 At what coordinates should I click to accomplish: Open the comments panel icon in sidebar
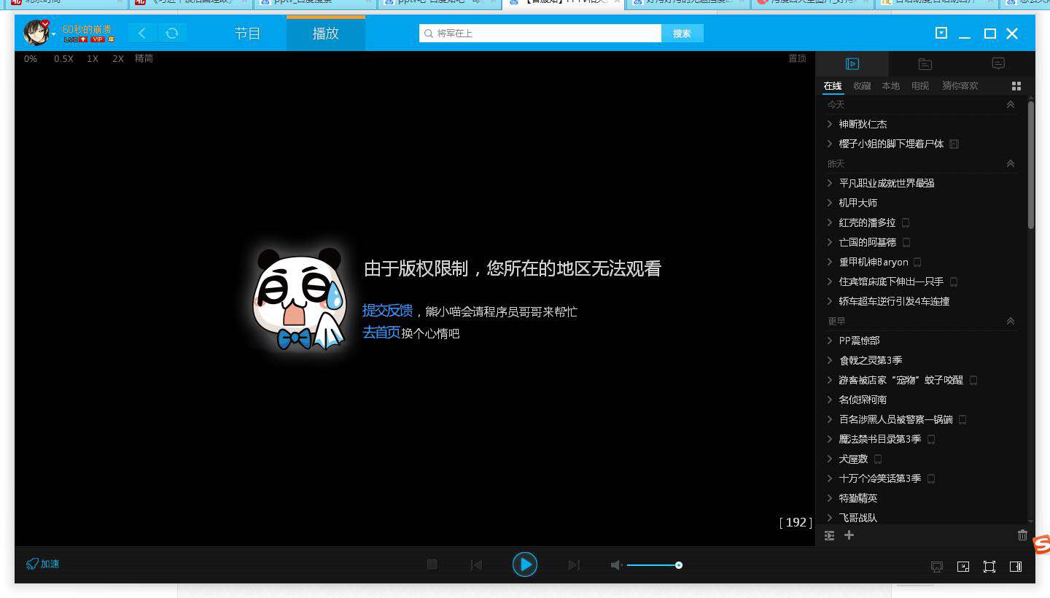998,63
